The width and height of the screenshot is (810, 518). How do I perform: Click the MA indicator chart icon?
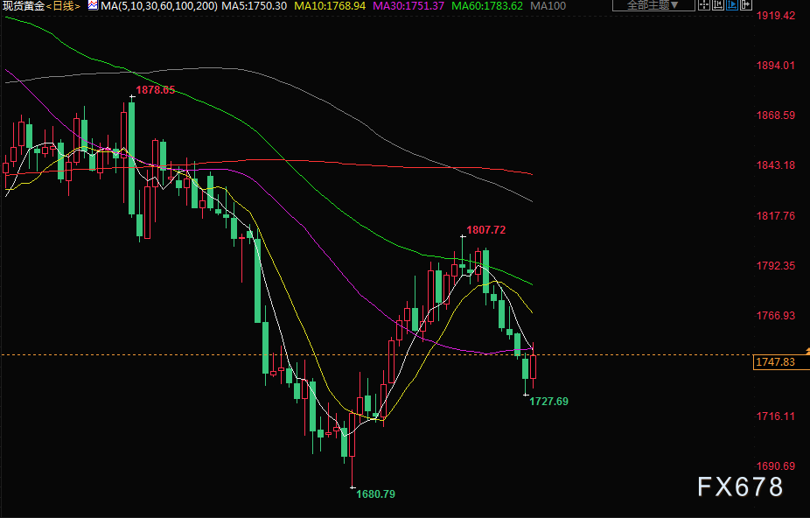pos(93,5)
